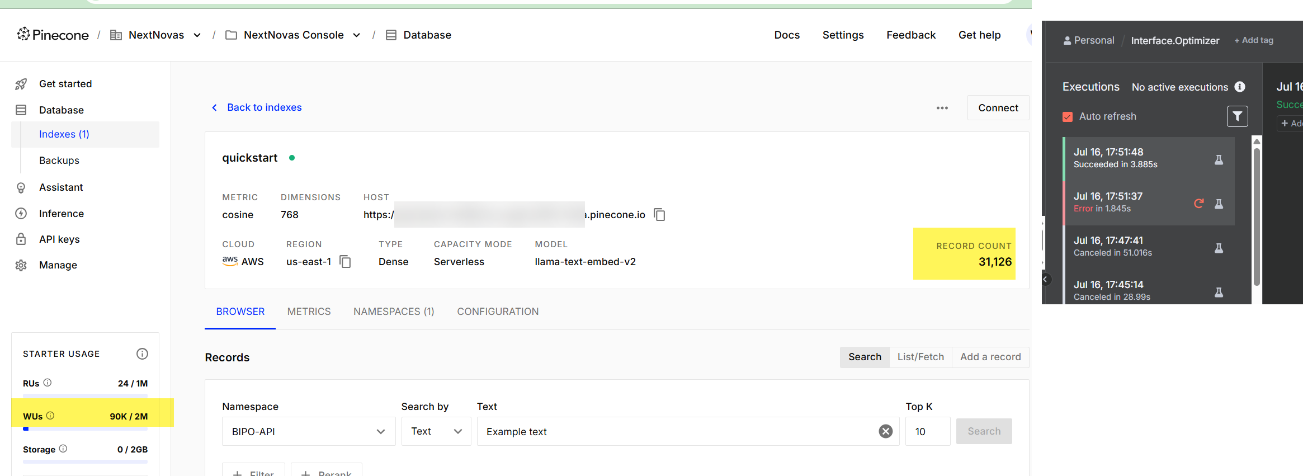Click flask icon for 17:45:14 execution

pos(1219,293)
